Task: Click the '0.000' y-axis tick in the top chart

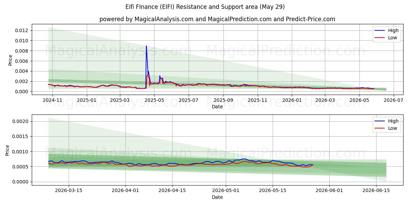Action: click(x=22, y=92)
